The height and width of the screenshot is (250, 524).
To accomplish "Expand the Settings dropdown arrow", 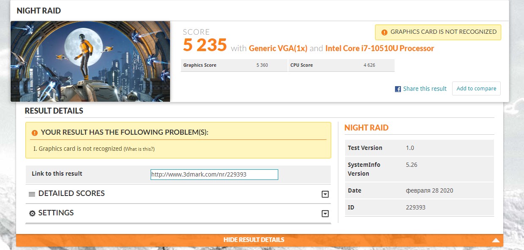I will (325, 214).
